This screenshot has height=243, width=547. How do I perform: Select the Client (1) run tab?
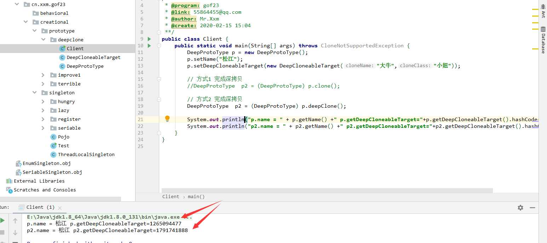(40, 207)
